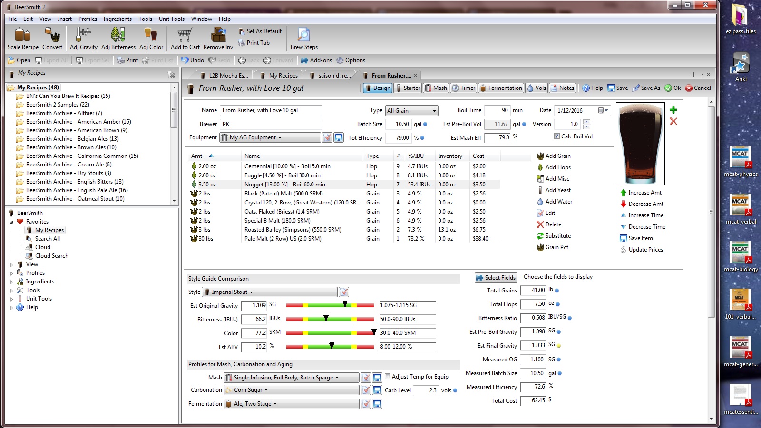Screen dimensions: 761x428
Task: Click the Add Misc icon
Action: pyautogui.click(x=540, y=179)
